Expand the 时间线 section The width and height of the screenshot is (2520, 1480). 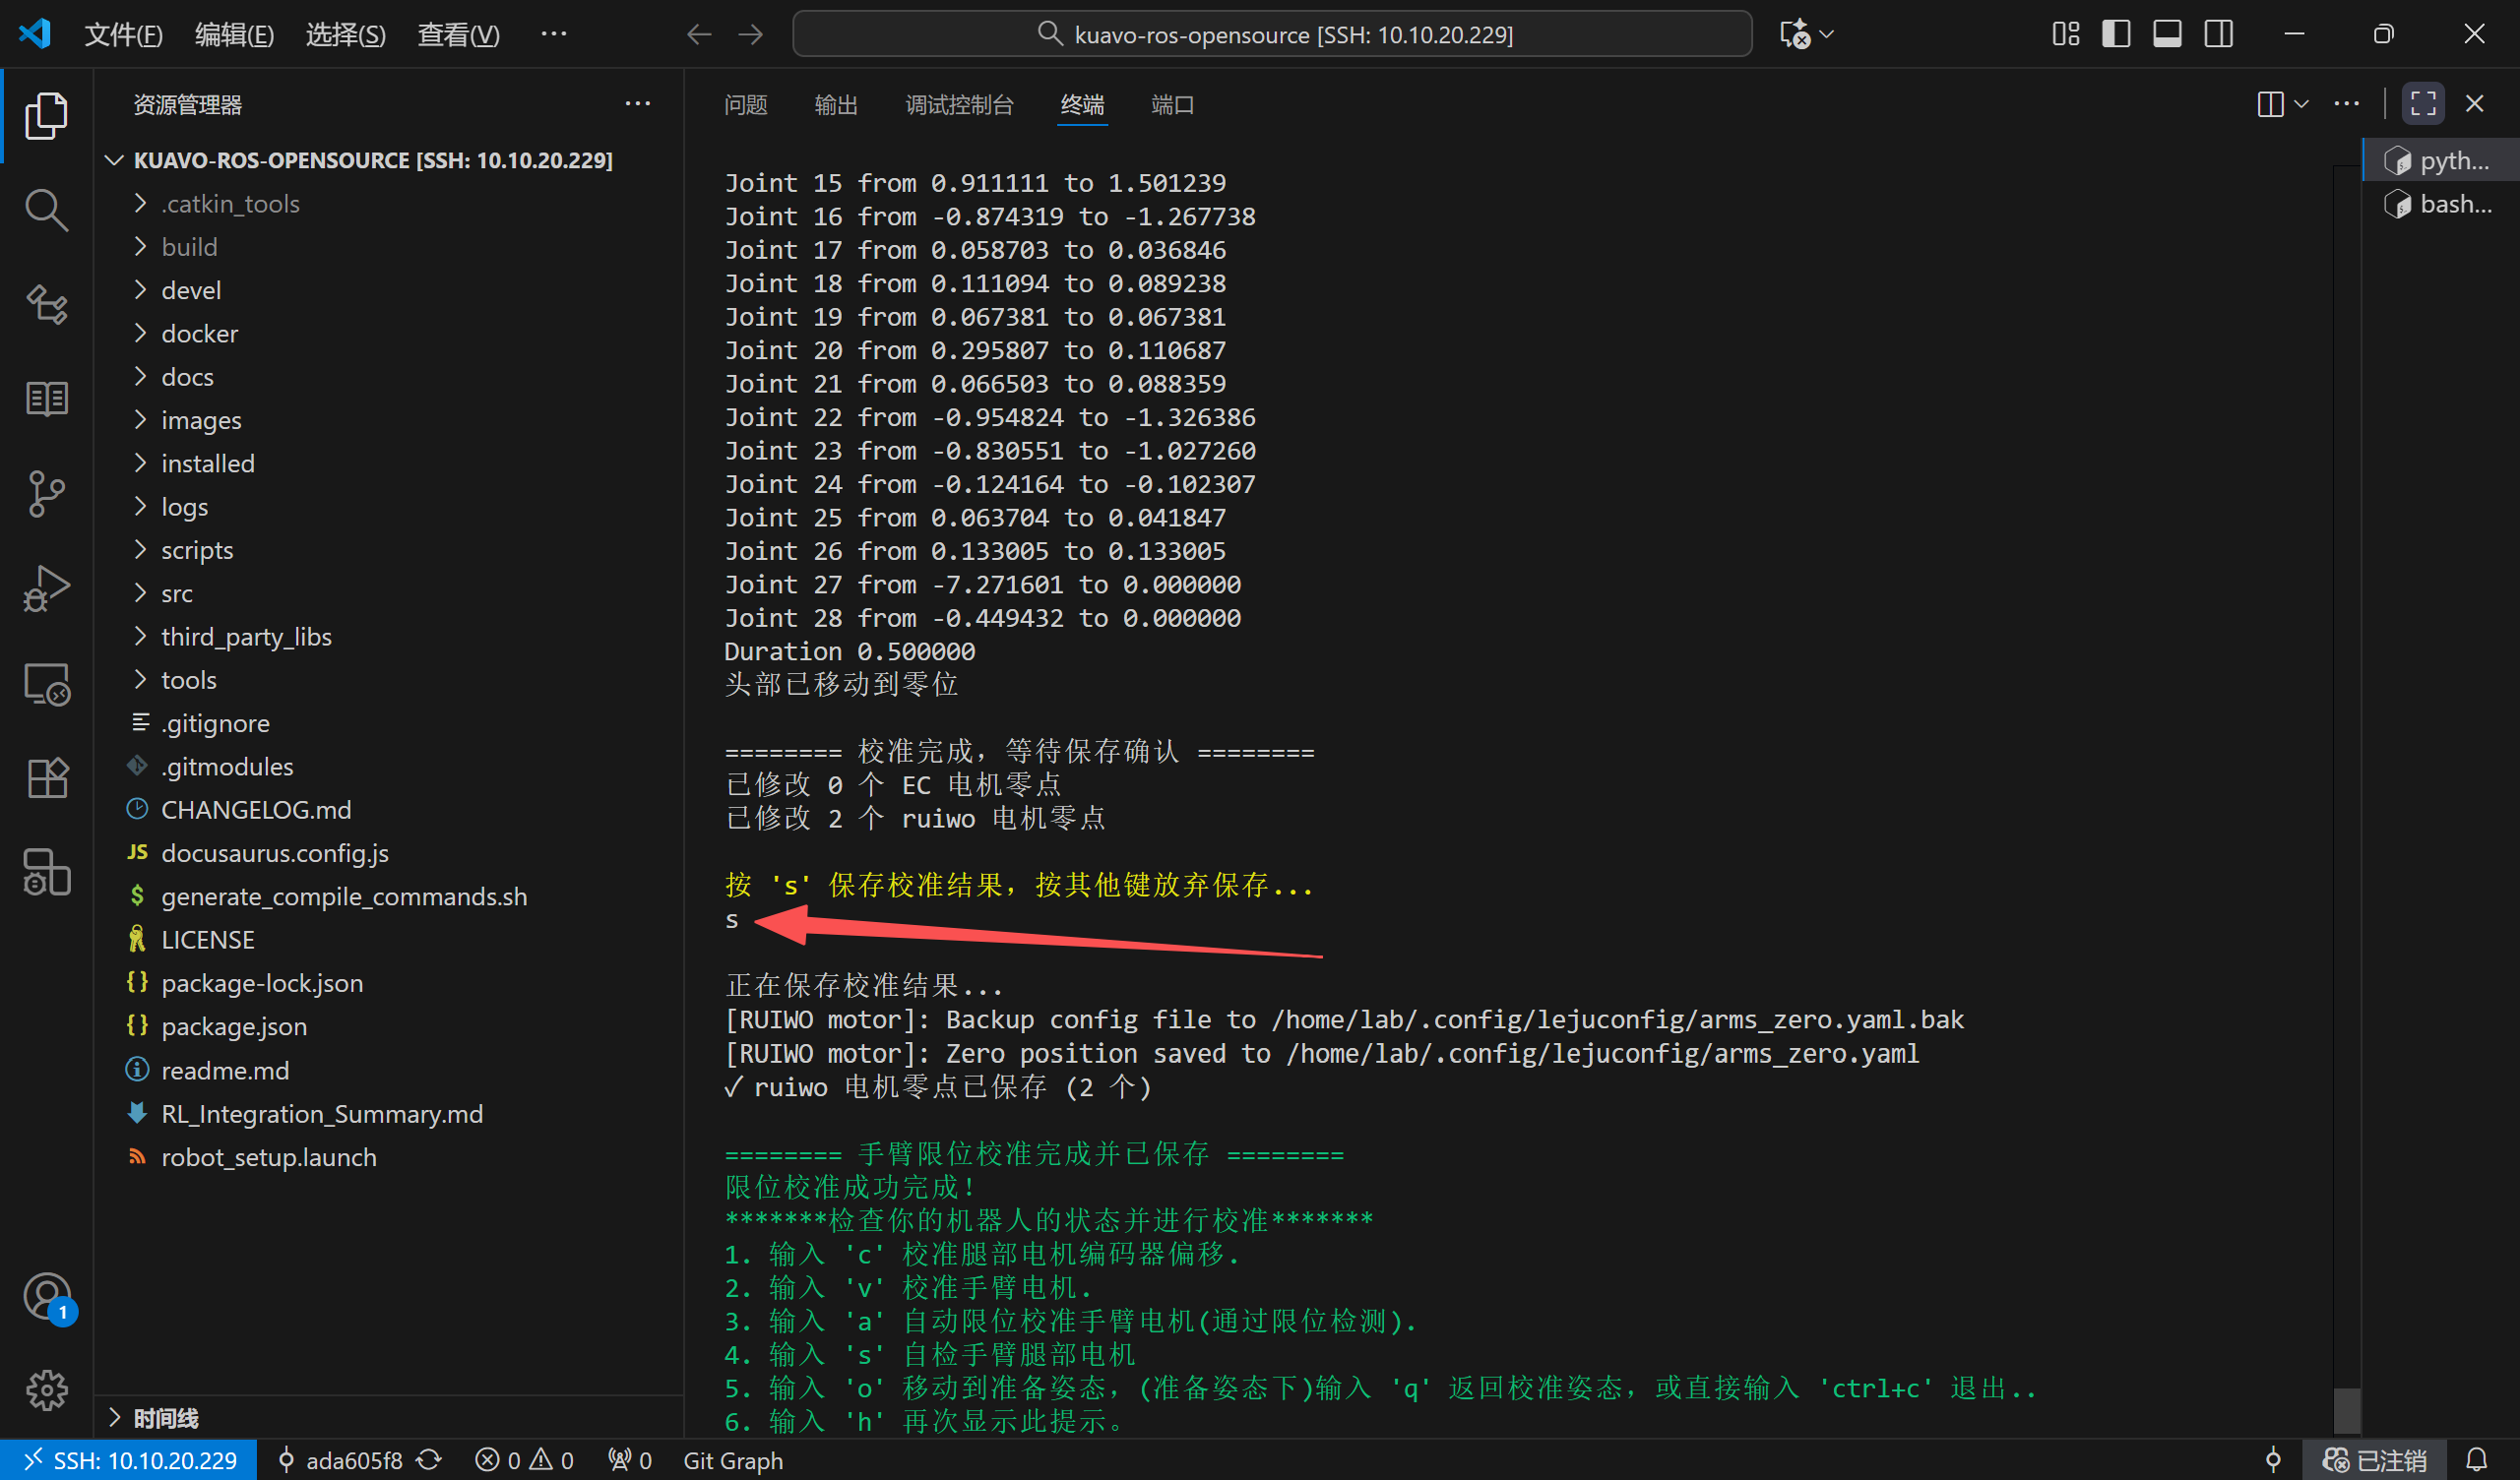tap(165, 1418)
